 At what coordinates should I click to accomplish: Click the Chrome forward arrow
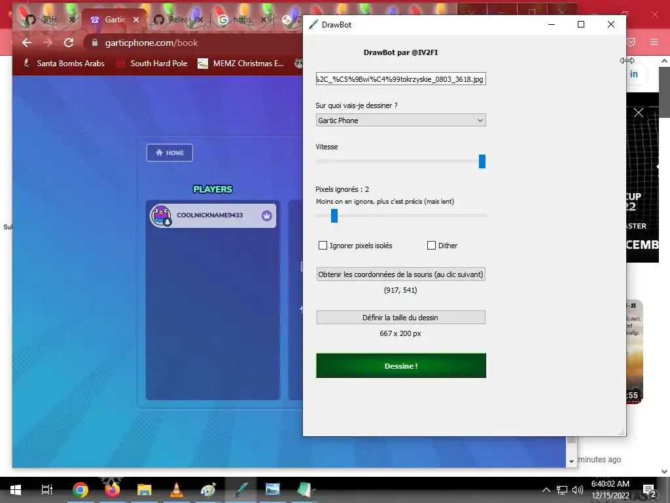[47, 43]
